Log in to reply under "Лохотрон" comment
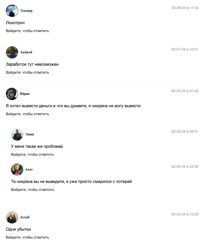Viewport: 207px width, 245px height. (27, 31)
